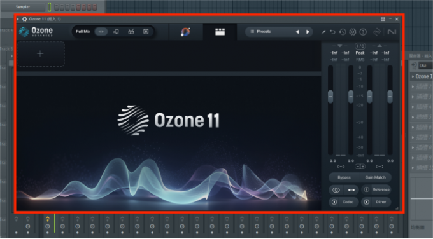Toggle Bypass in Ozone
Viewport: 433px width, 239px height.
[344, 177]
